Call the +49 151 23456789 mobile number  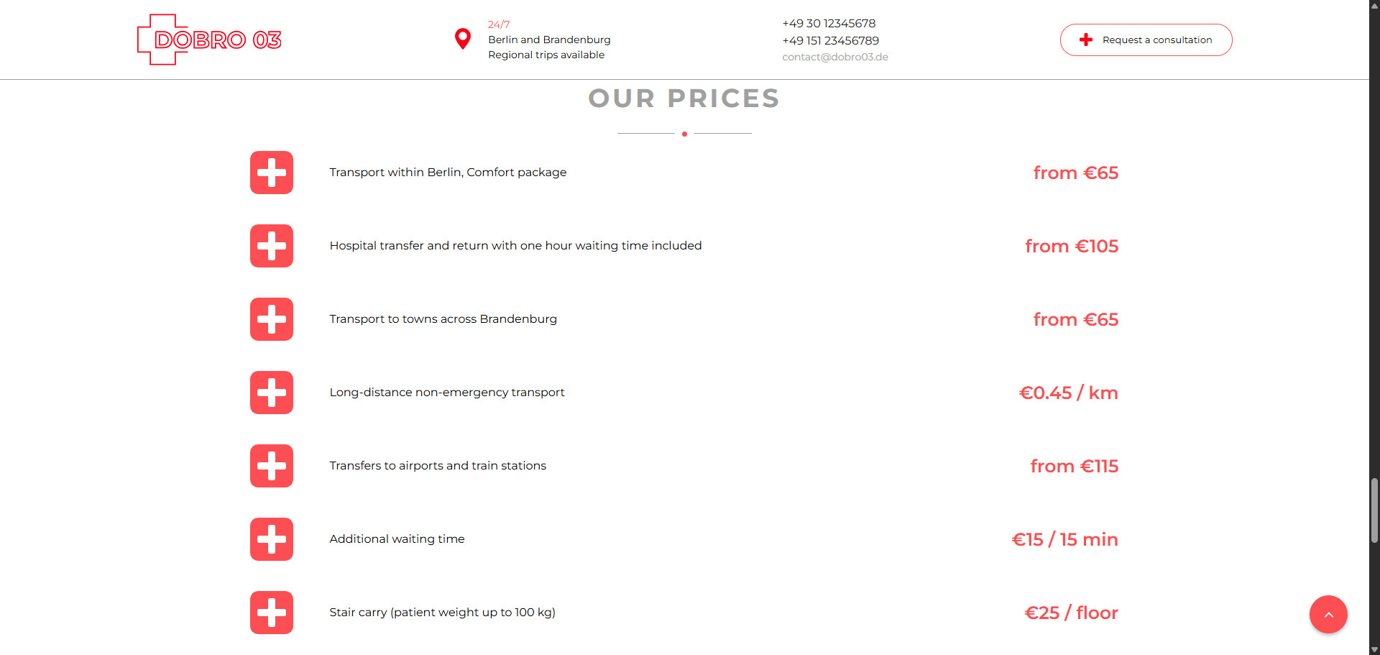click(830, 41)
